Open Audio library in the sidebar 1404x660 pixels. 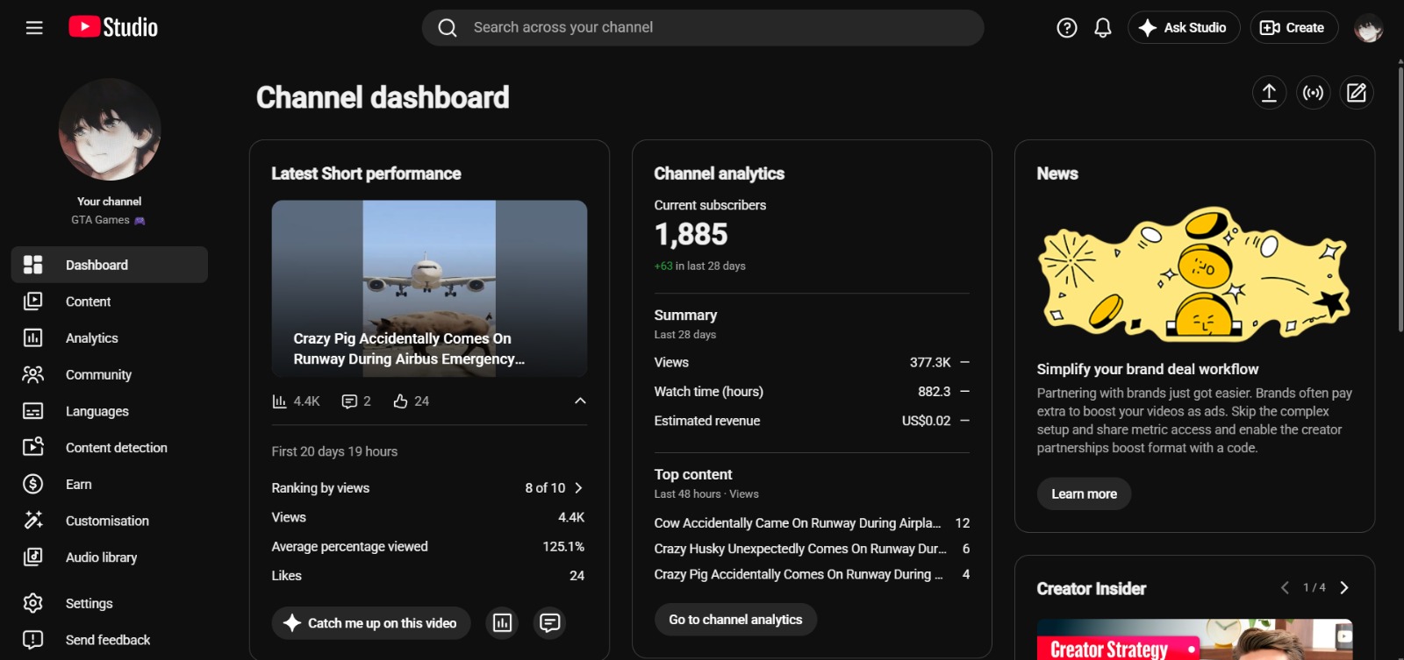tap(110, 557)
